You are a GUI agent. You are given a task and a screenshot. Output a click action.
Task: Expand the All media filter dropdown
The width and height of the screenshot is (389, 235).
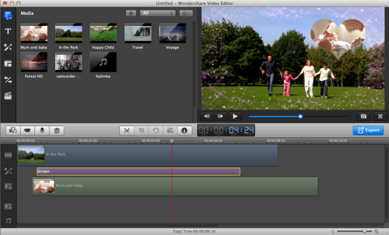pyautogui.click(x=158, y=13)
